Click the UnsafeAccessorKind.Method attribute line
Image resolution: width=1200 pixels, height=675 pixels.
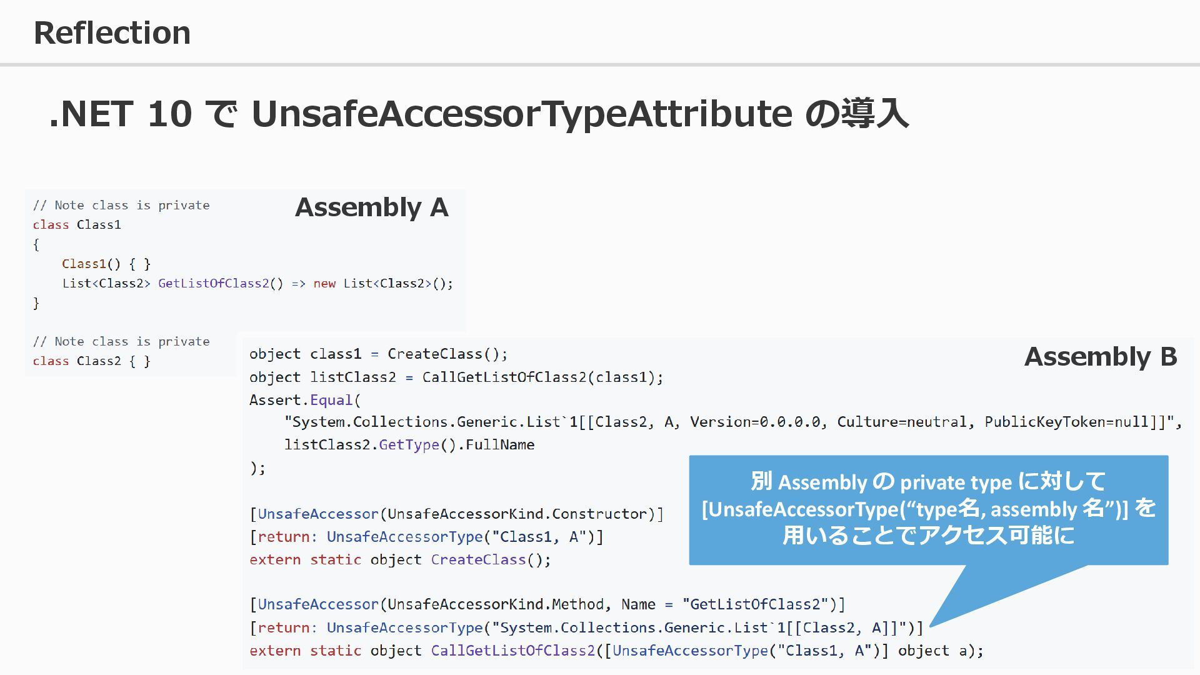(547, 604)
